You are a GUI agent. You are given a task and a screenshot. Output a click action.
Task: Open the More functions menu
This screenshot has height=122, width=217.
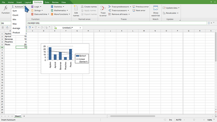pos(60,14)
